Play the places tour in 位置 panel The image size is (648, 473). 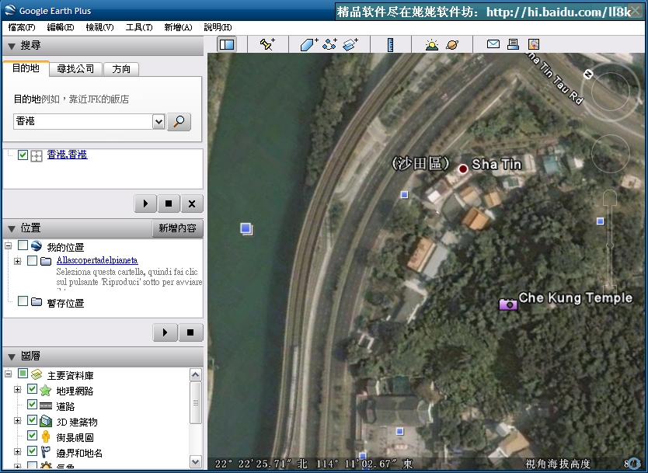pos(165,332)
